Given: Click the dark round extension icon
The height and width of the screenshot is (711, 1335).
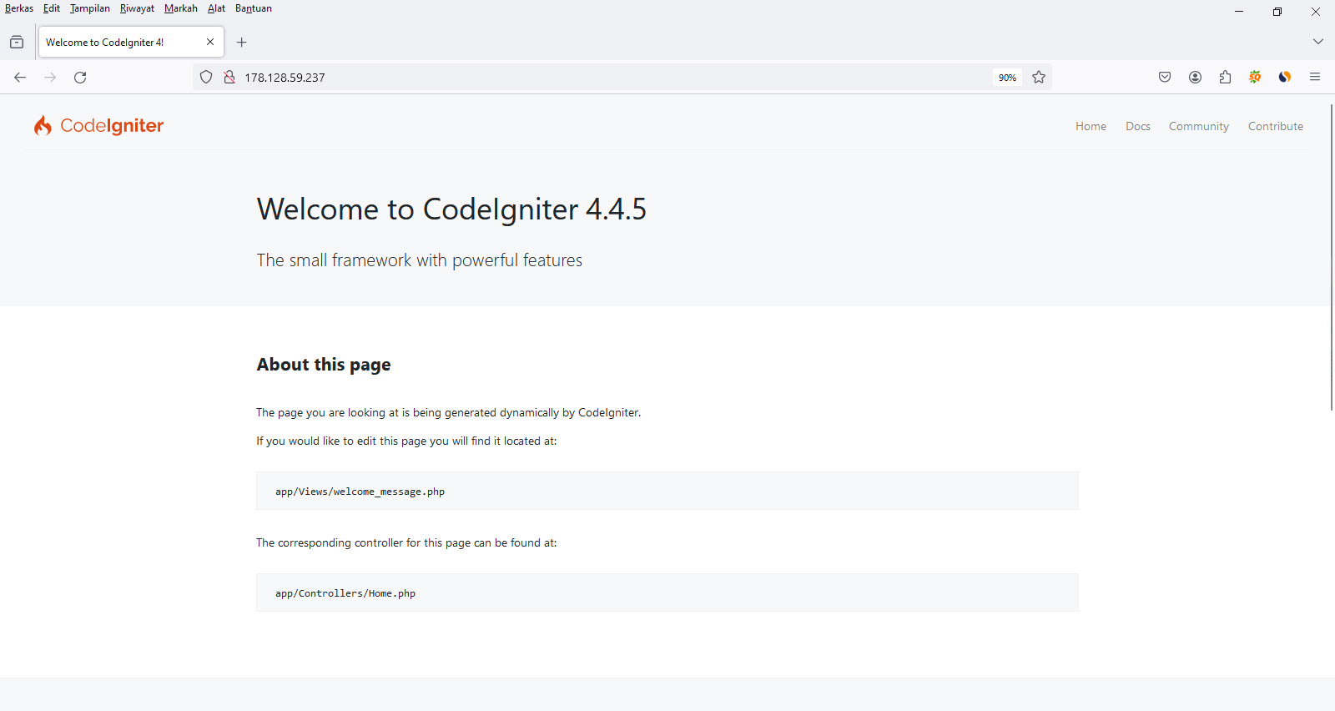Looking at the screenshot, I should pos(1285,78).
